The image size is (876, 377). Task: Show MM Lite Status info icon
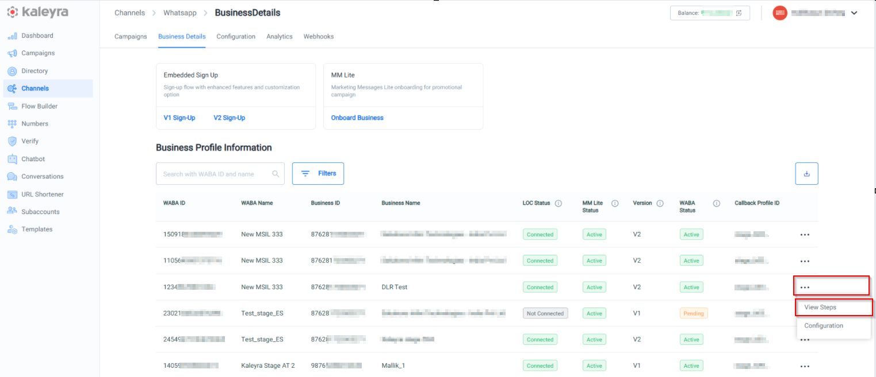pyautogui.click(x=615, y=203)
